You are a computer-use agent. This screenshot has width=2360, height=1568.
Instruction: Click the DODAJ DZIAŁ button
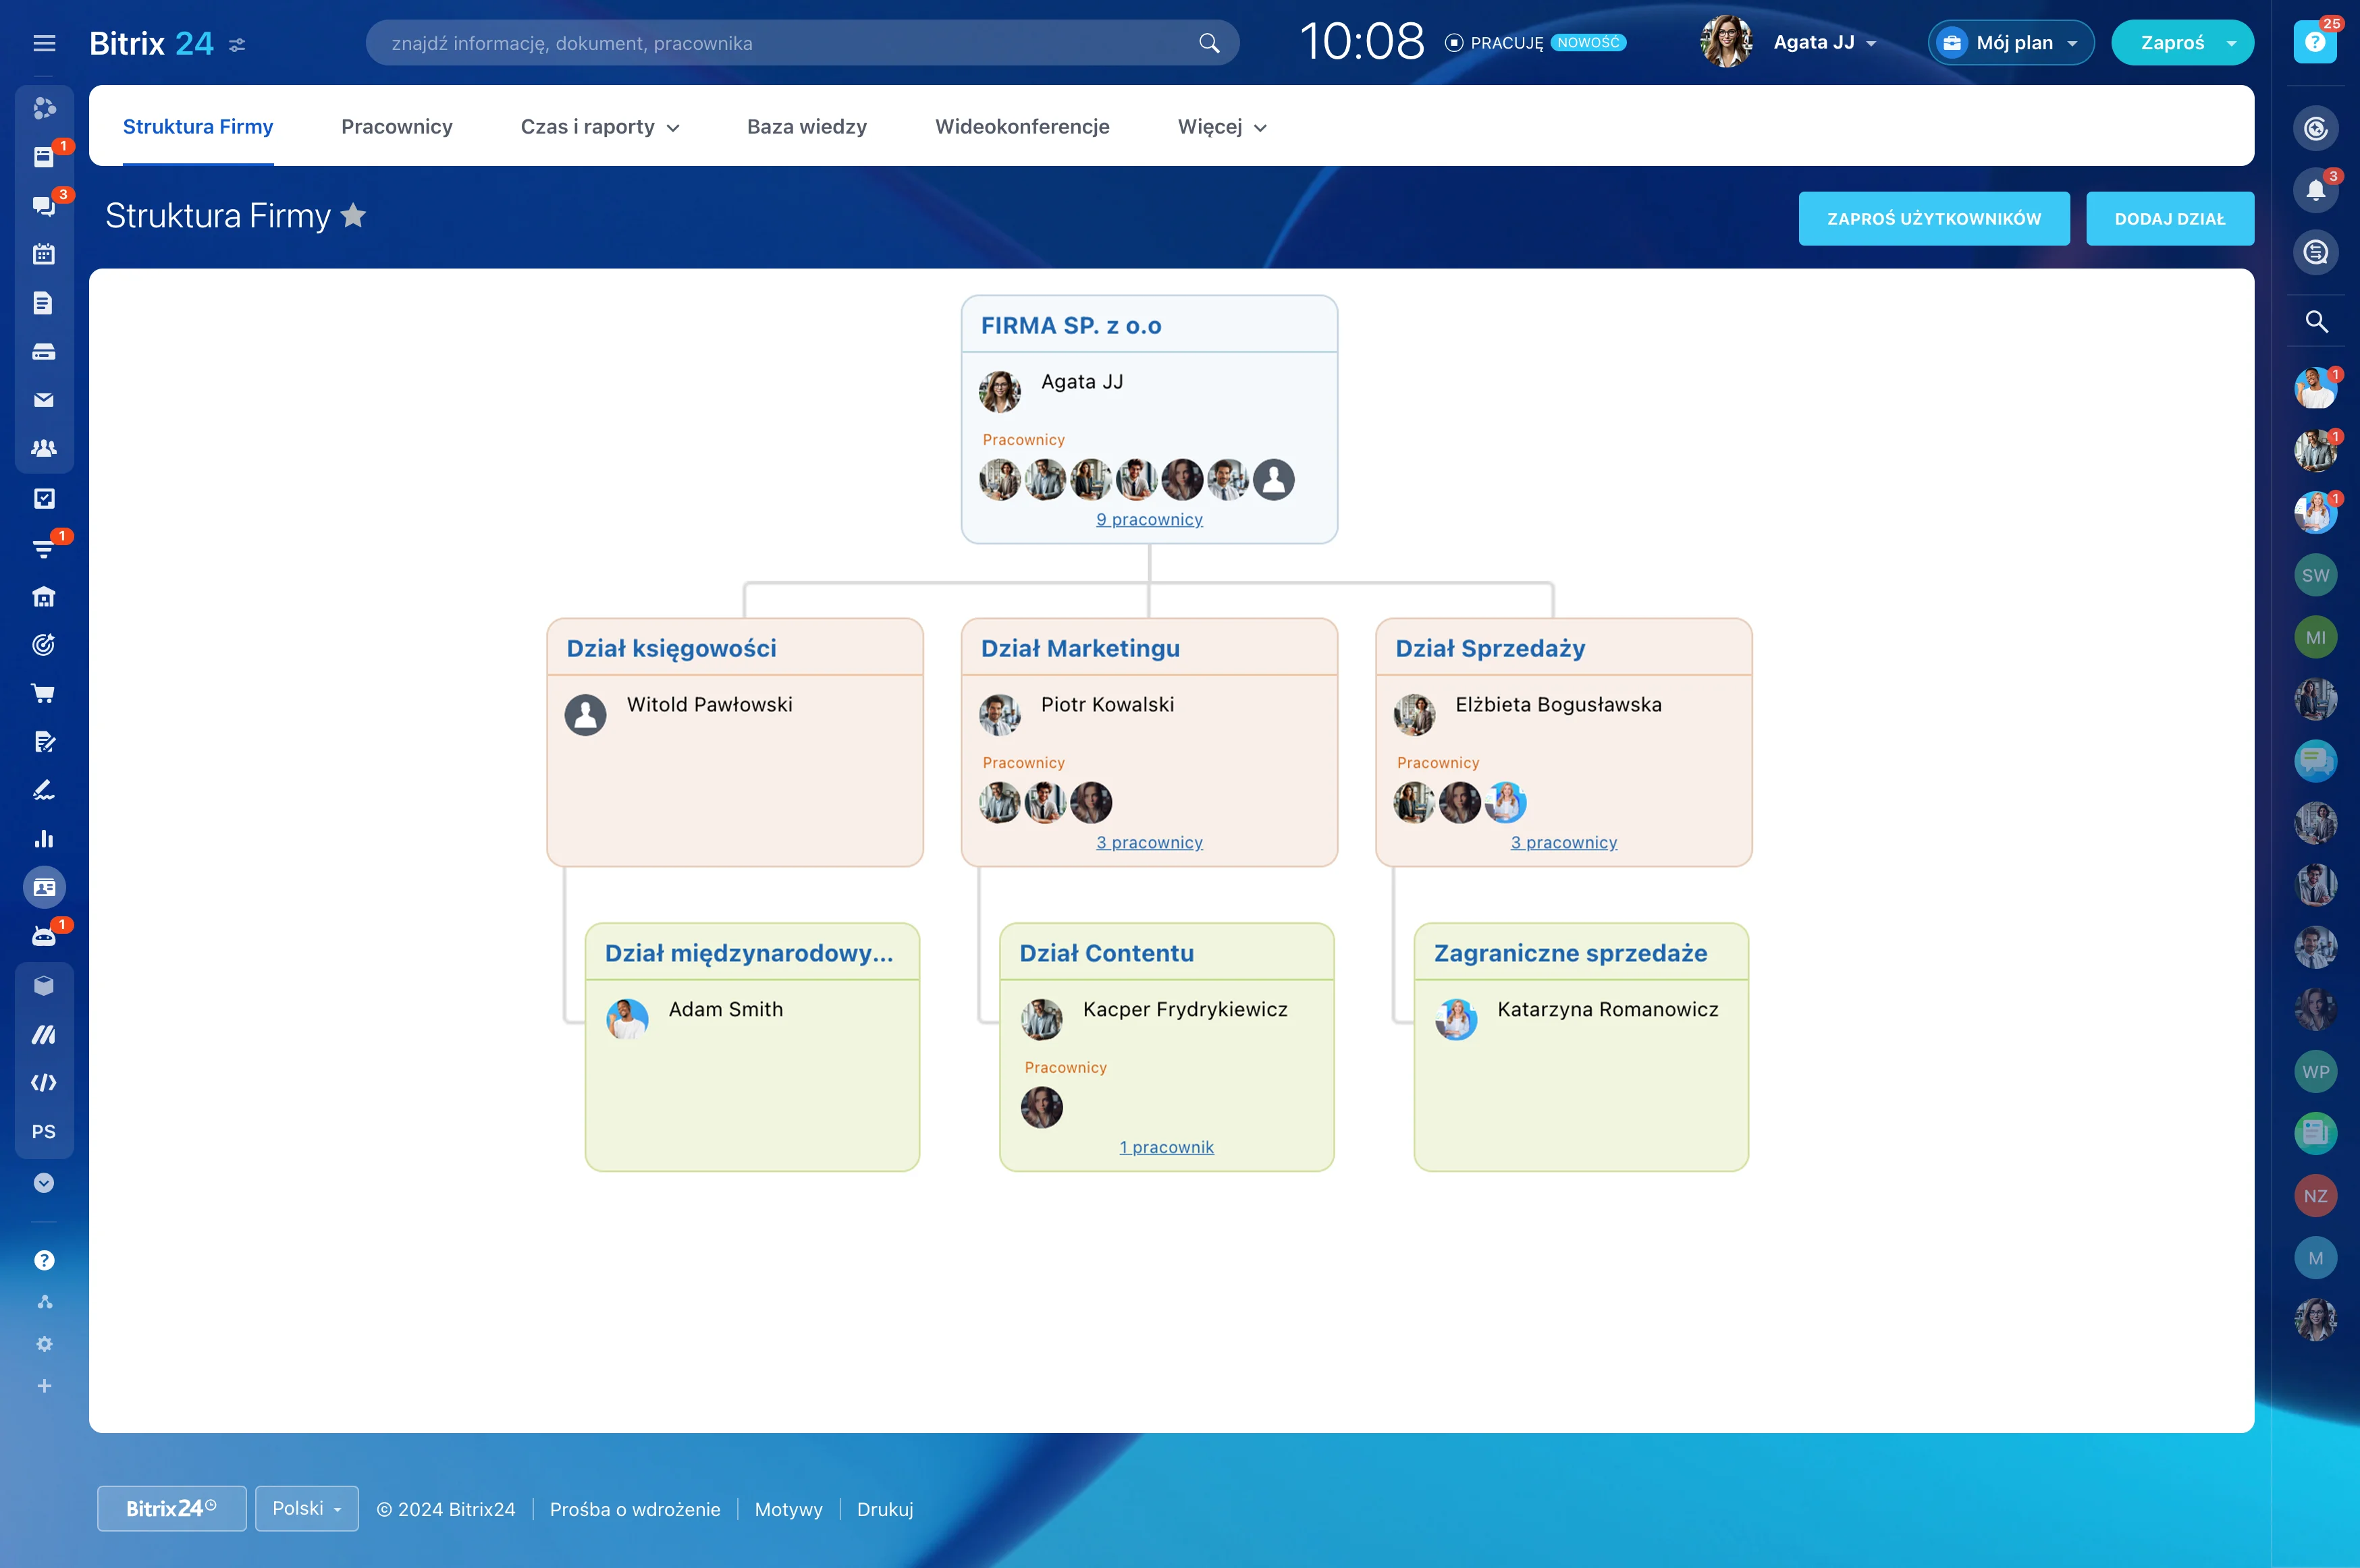(x=2169, y=219)
